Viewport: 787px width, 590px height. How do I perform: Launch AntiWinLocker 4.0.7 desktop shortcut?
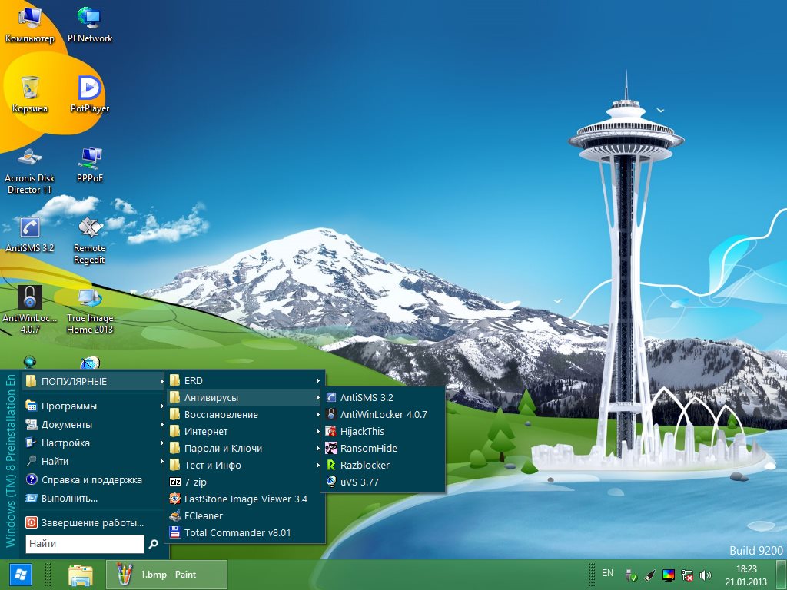pyautogui.click(x=30, y=310)
